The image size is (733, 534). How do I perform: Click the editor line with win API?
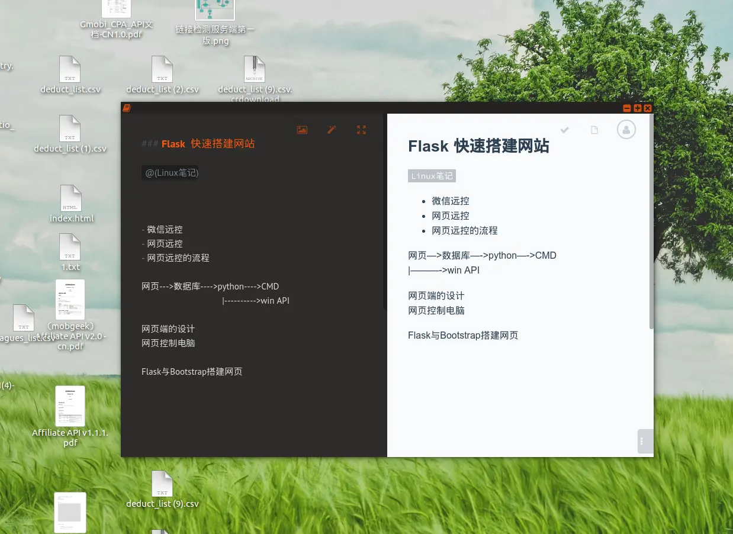coord(256,301)
